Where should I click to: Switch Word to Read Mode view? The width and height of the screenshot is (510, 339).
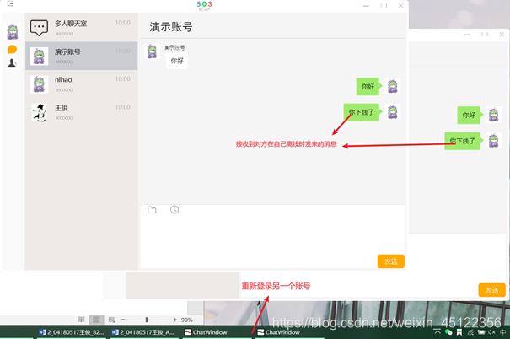[81, 320]
